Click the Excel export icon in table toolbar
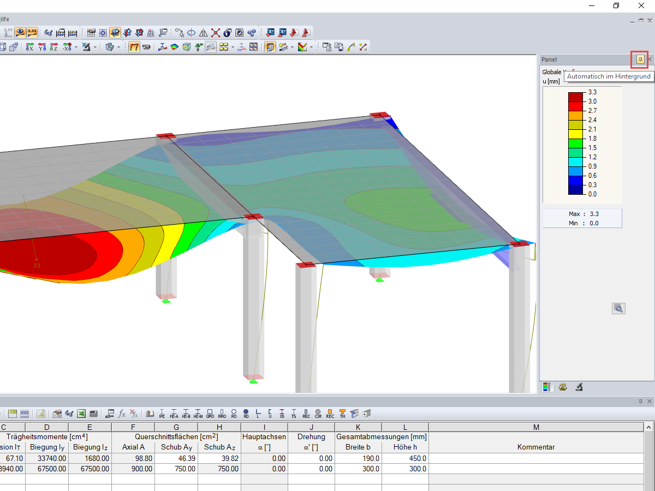655x491 pixels. 81,414
